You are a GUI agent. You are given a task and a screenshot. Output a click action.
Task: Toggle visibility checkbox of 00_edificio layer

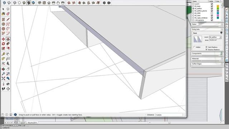212,9
